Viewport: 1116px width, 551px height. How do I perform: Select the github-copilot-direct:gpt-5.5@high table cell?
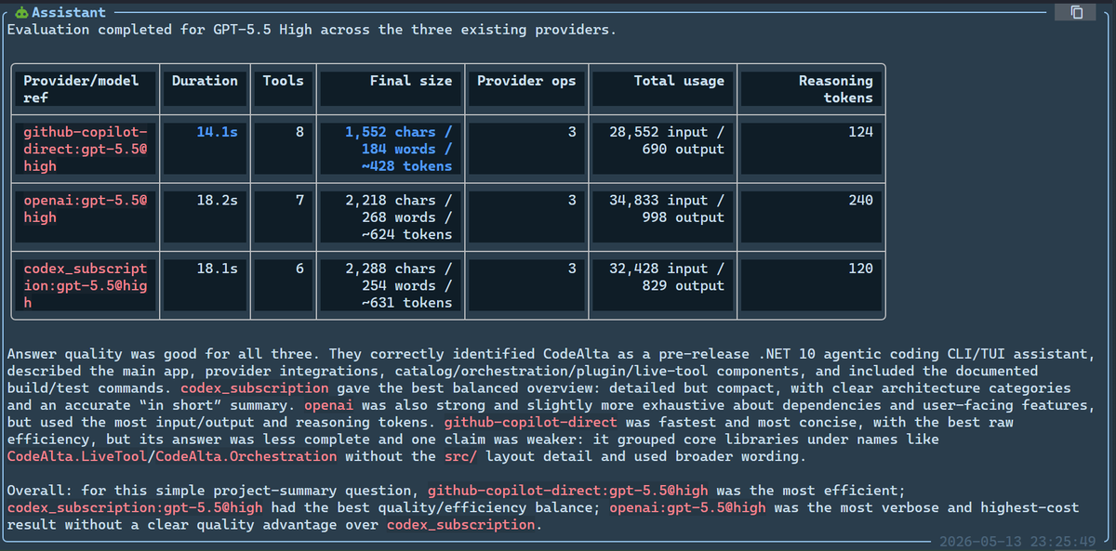click(x=84, y=149)
